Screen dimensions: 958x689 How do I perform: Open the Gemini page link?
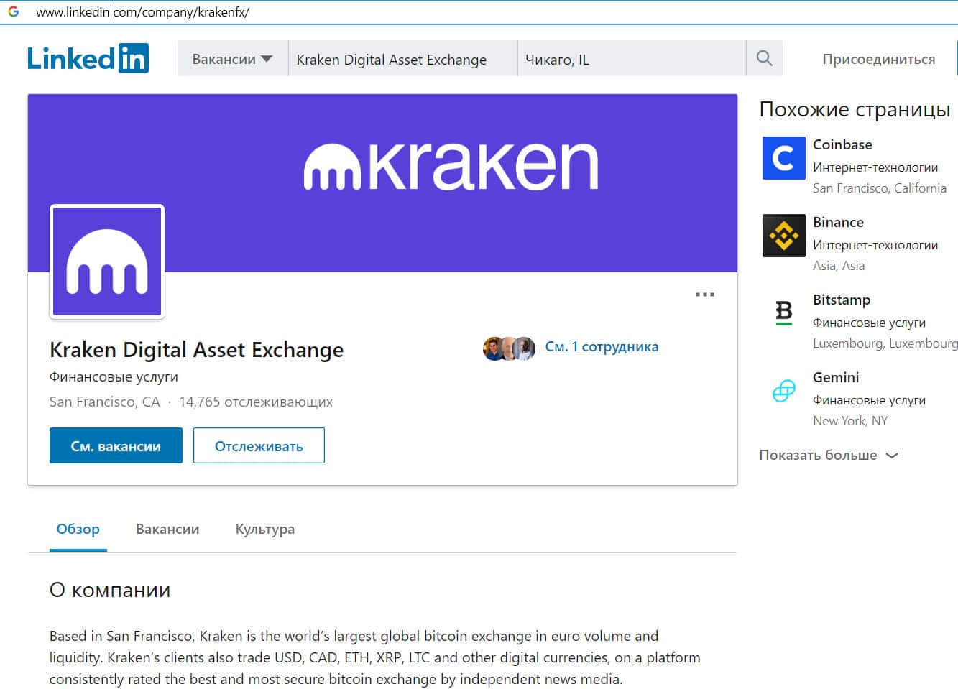pos(836,377)
